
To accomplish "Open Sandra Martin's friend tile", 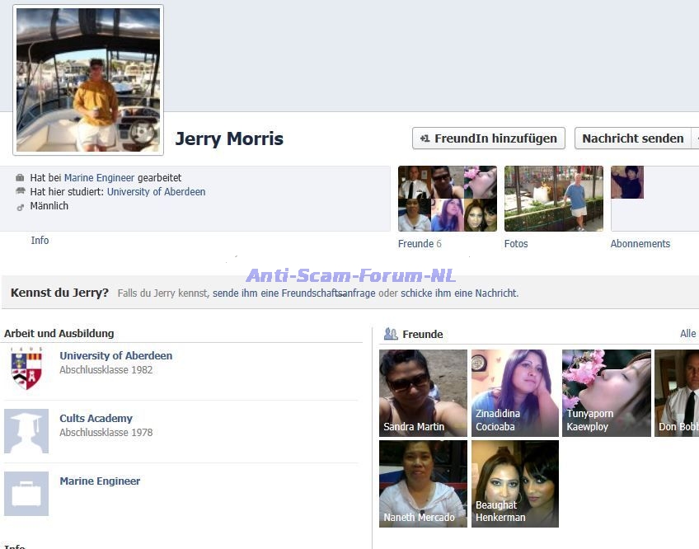I will pyautogui.click(x=423, y=393).
